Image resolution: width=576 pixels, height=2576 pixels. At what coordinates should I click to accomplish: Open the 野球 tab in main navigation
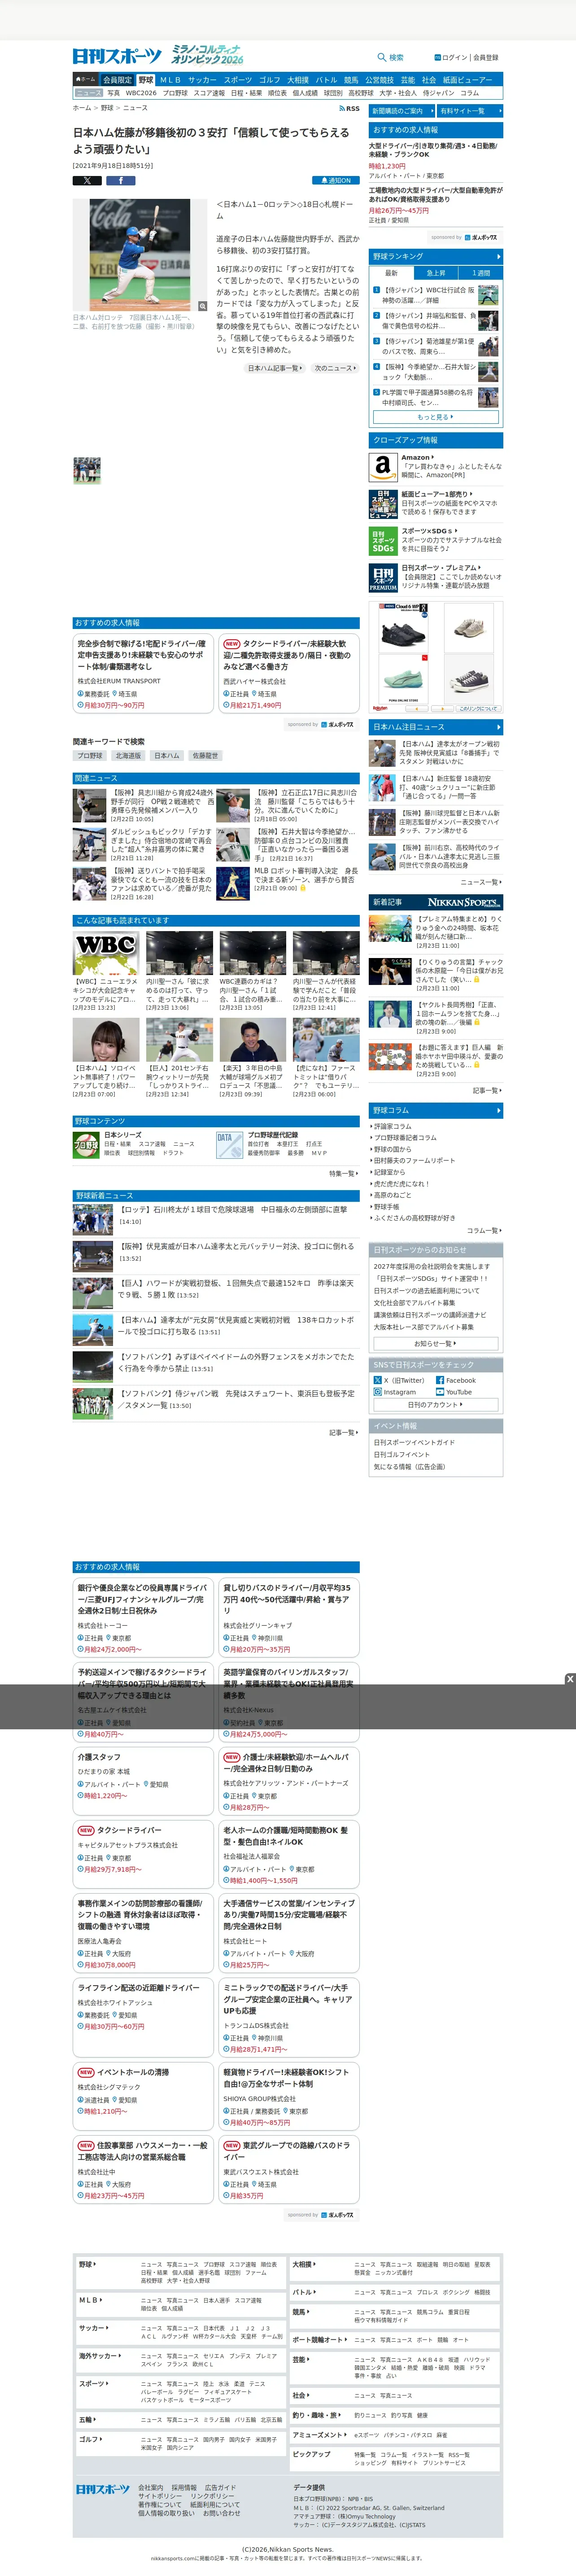(146, 80)
